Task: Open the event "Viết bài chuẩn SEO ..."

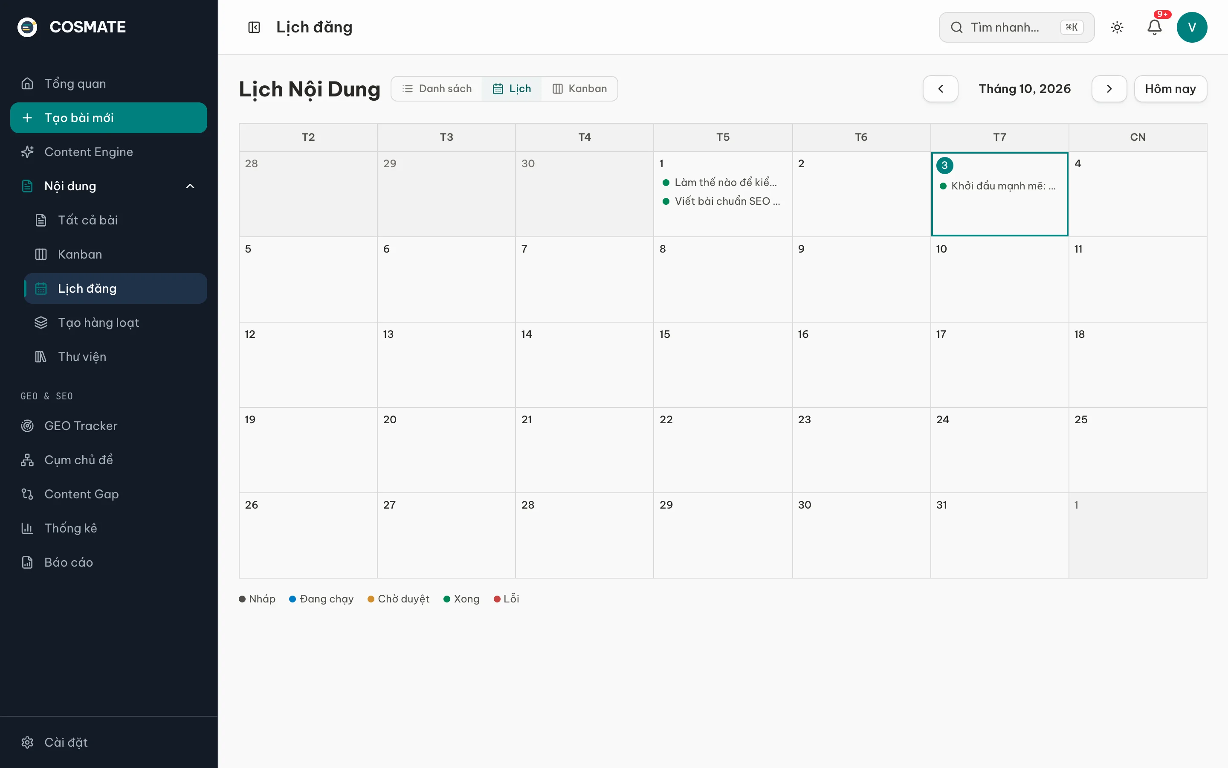Action: pyautogui.click(x=723, y=201)
